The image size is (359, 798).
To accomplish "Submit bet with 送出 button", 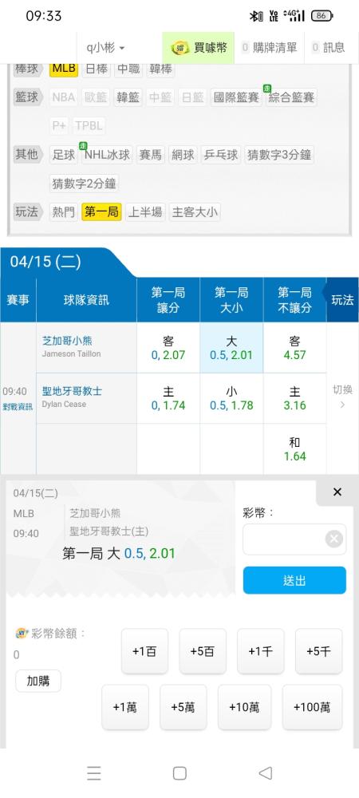I will (294, 580).
